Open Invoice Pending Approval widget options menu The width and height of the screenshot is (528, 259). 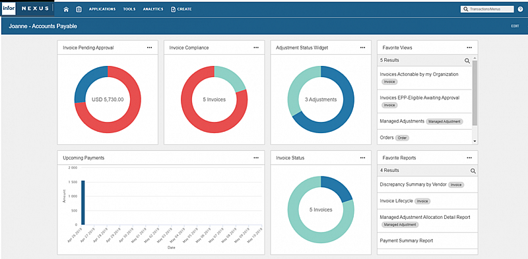150,47
